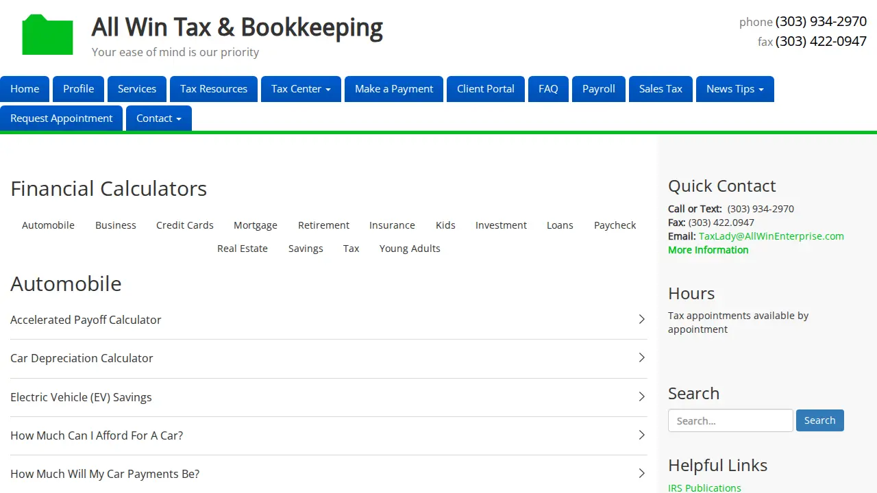Screen dimensions: 877x493
Task: Jump to the Business calculator category
Action: tap(116, 225)
